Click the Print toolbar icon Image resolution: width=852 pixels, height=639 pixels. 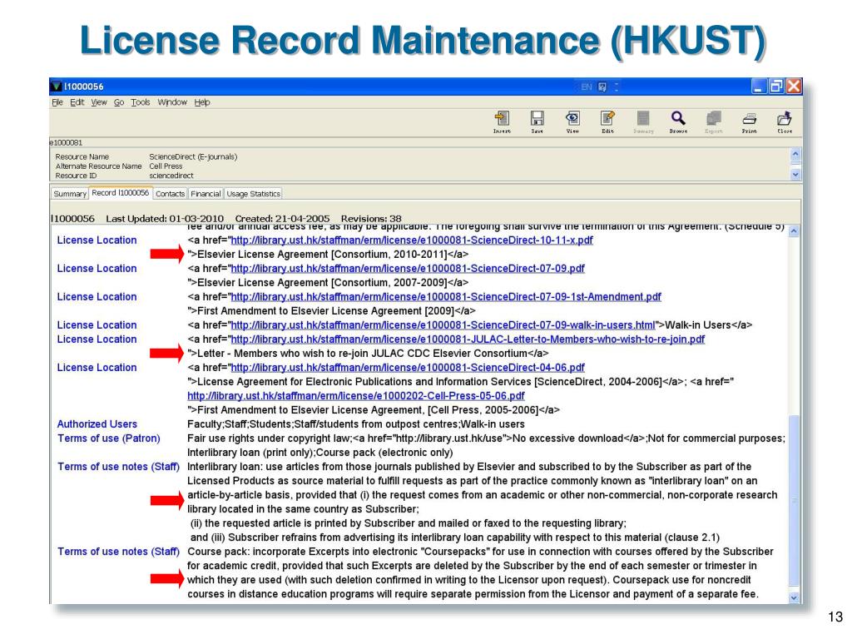pos(750,121)
